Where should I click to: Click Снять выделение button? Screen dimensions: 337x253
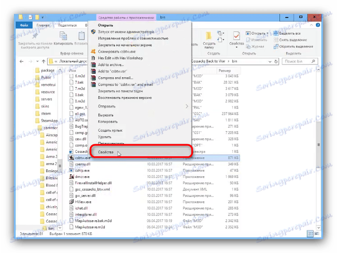click(290, 40)
